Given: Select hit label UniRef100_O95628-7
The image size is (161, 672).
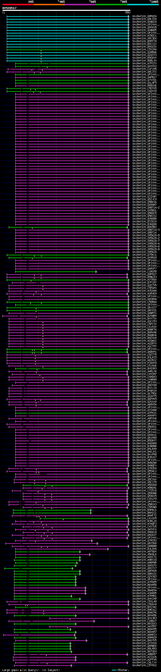Looking at the screenshot, I should (146, 241).
